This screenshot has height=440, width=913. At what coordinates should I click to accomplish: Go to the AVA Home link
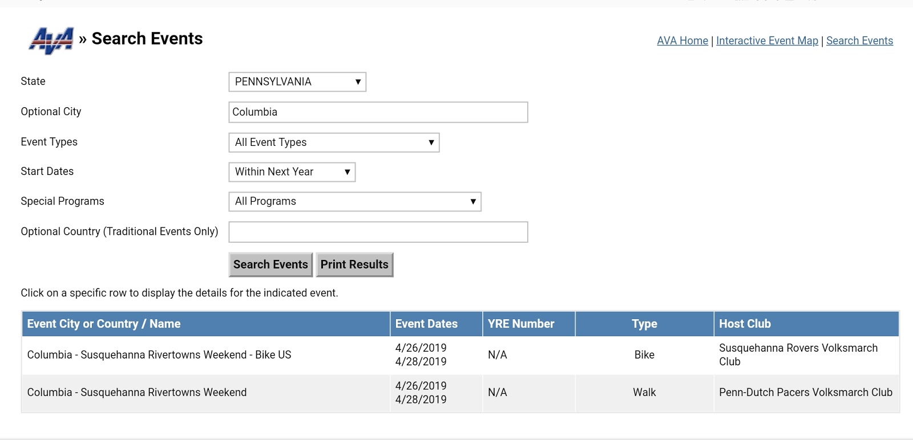coord(682,41)
